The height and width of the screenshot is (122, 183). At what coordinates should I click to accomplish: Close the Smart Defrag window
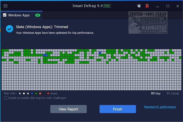[178, 6]
